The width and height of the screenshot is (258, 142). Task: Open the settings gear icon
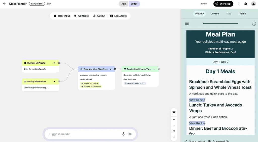(246, 4)
